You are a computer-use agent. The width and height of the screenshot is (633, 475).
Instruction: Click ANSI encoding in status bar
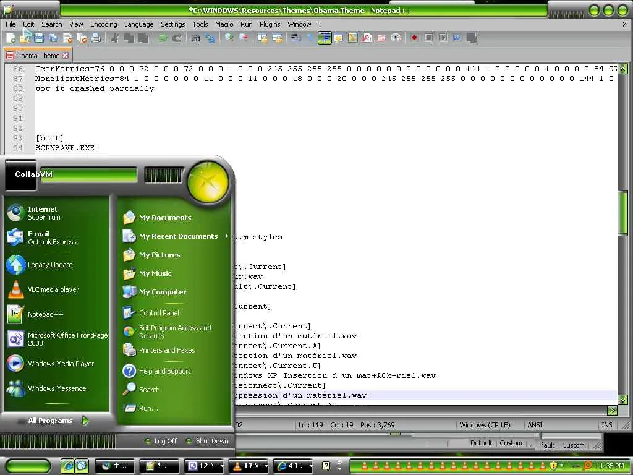pos(535,425)
